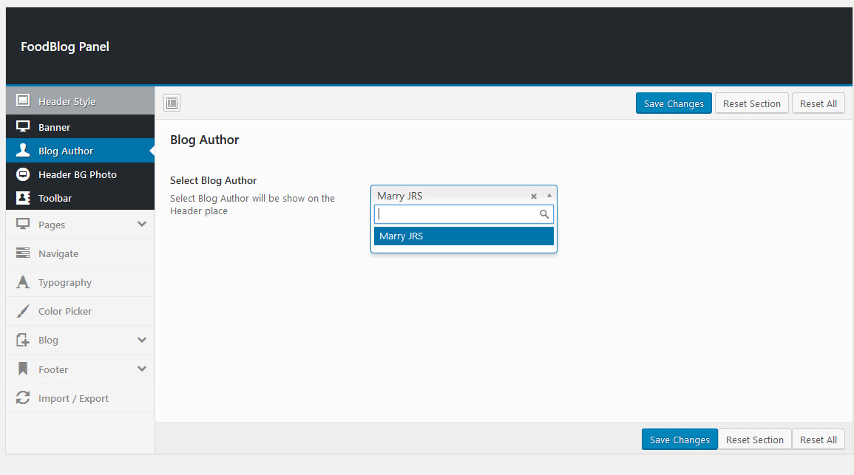The width and height of the screenshot is (854, 475).
Task: Click bottom Reset All button
Action: point(818,440)
